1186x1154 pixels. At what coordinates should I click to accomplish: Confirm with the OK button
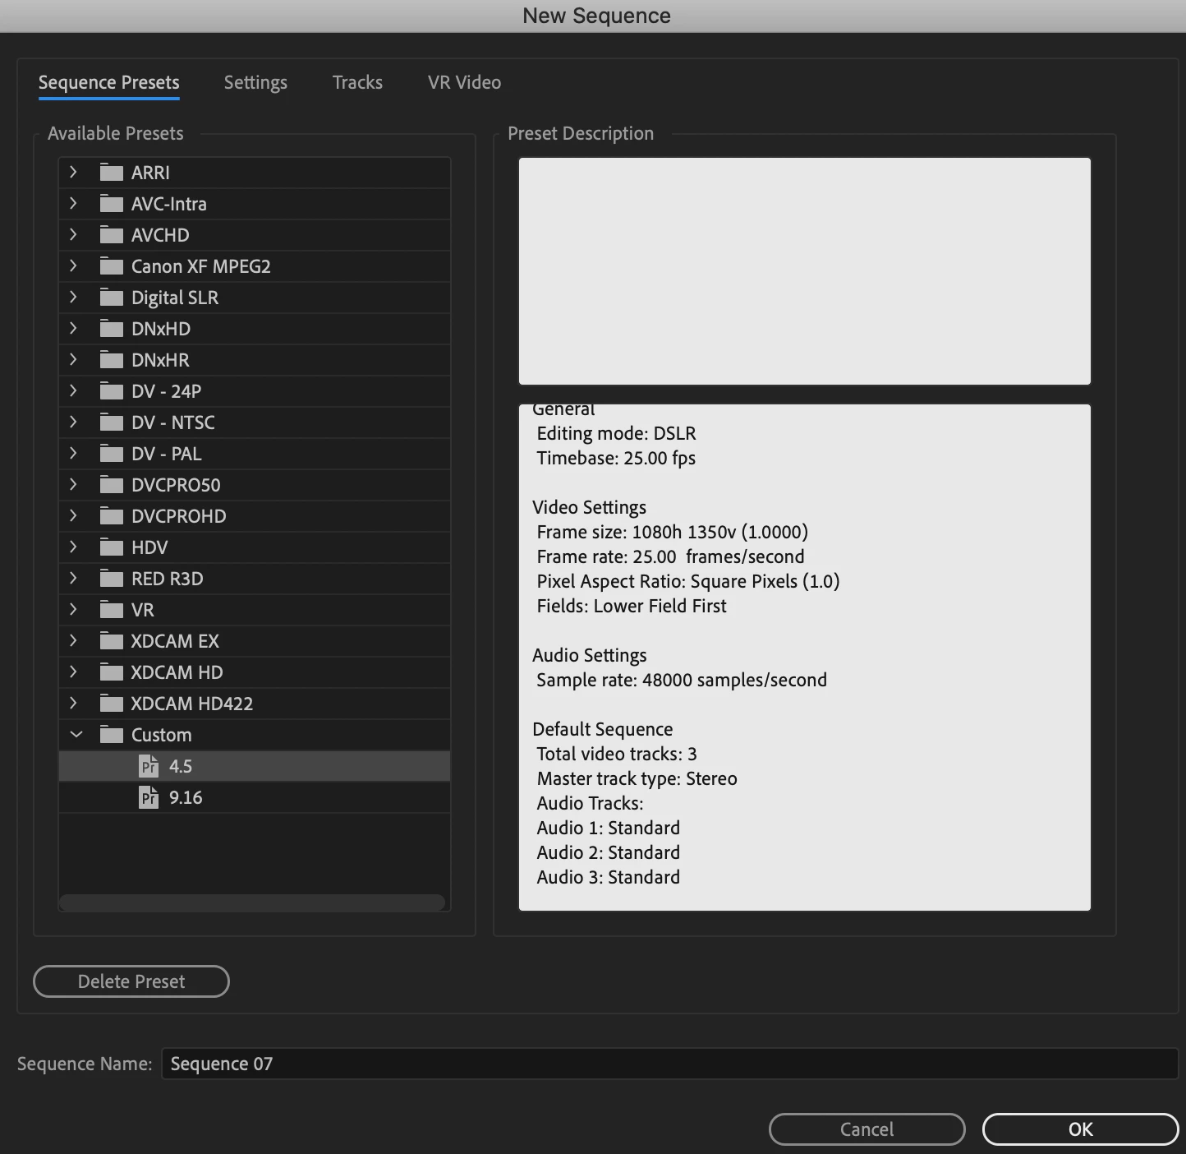click(1081, 1129)
